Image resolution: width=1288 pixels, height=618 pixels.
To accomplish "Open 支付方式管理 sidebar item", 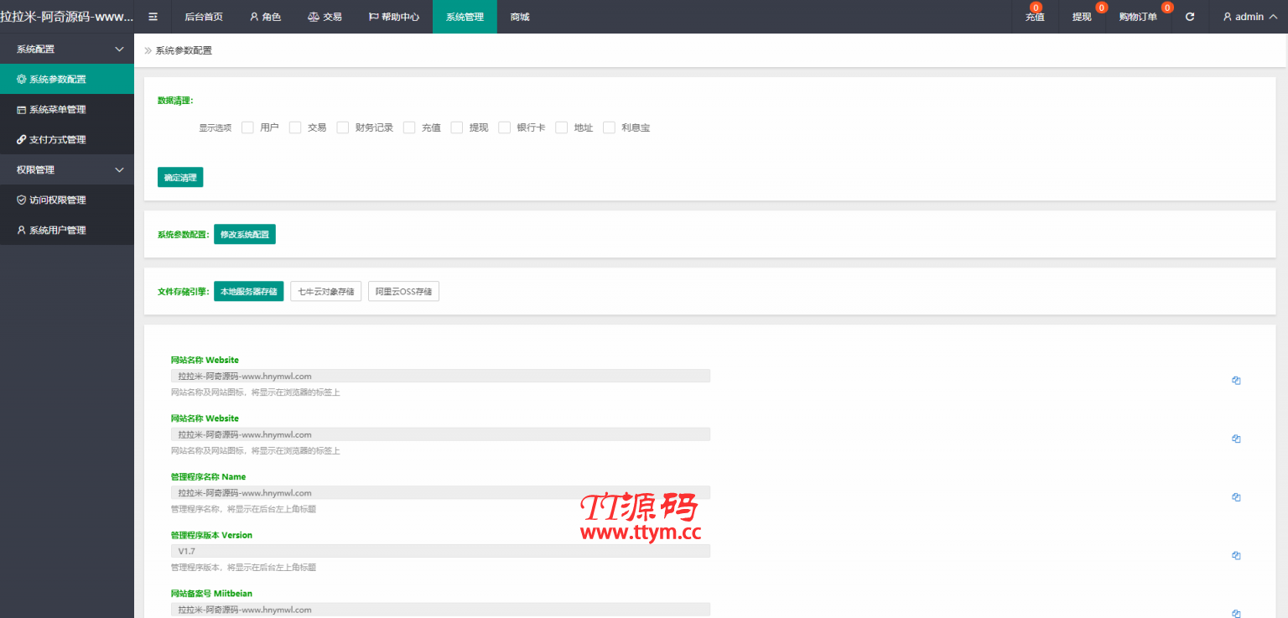I will coord(67,140).
